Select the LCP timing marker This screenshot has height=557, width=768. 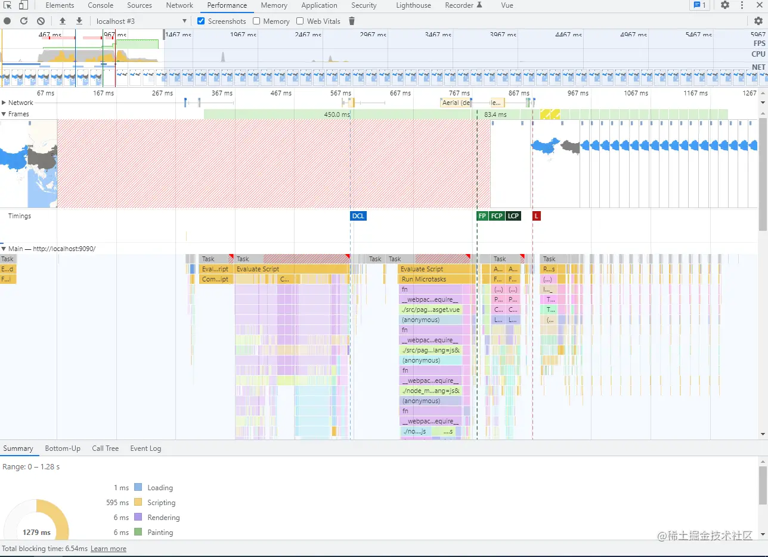(513, 216)
